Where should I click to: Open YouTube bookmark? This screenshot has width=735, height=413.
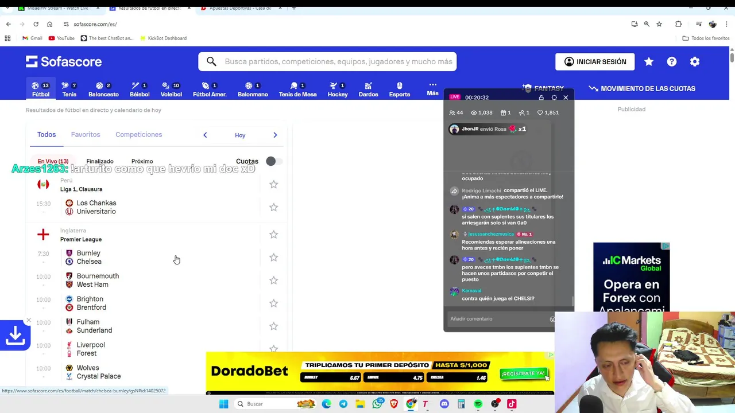click(x=61, y=38)
